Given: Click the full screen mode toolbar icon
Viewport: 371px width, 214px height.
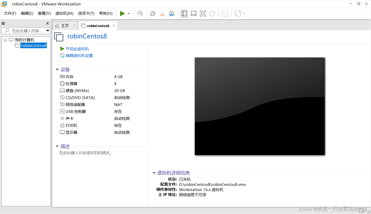Looking at the screenshot, I should (x=203, y=14).
